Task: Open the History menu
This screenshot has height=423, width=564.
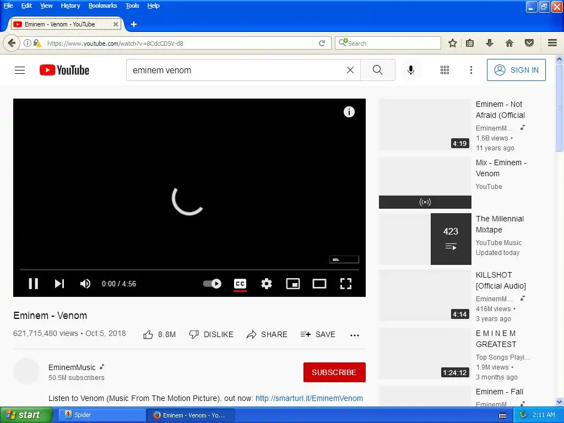Action: point(70,6)
